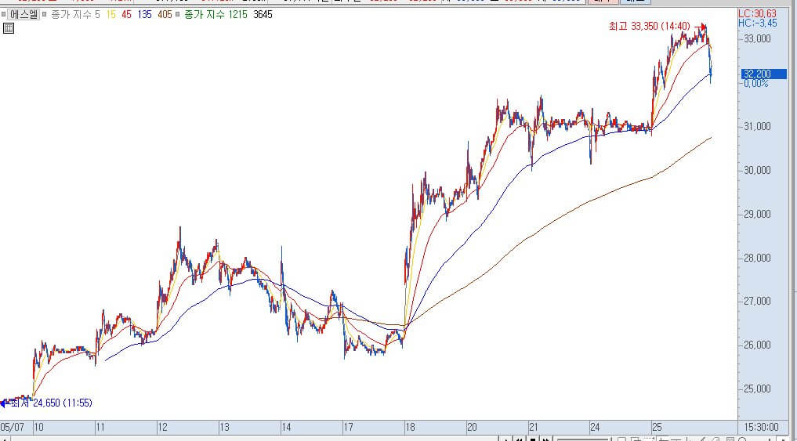Image resolution: width=797 pixels, height=441 pixels.
Task: Click the date axis label 24
Action: (x=596, y=427)
